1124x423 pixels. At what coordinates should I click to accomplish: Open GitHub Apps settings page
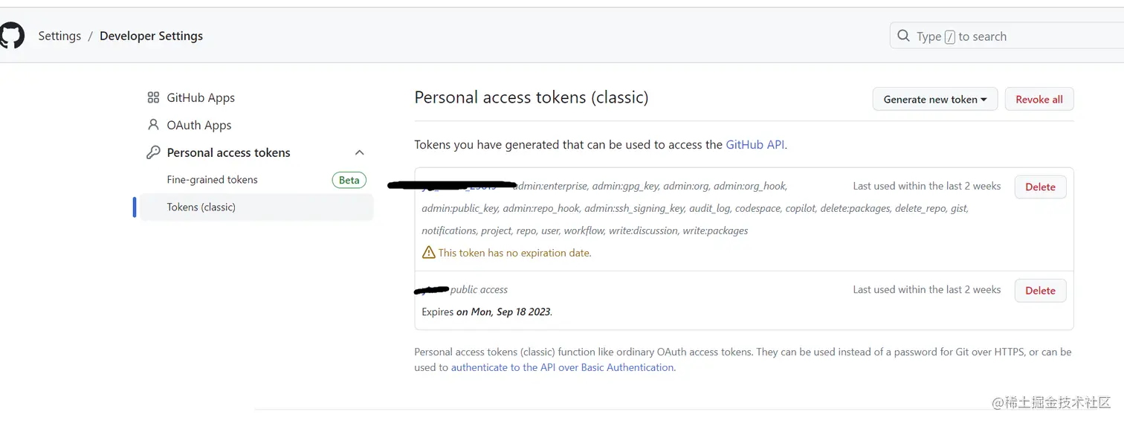(201, 97)
